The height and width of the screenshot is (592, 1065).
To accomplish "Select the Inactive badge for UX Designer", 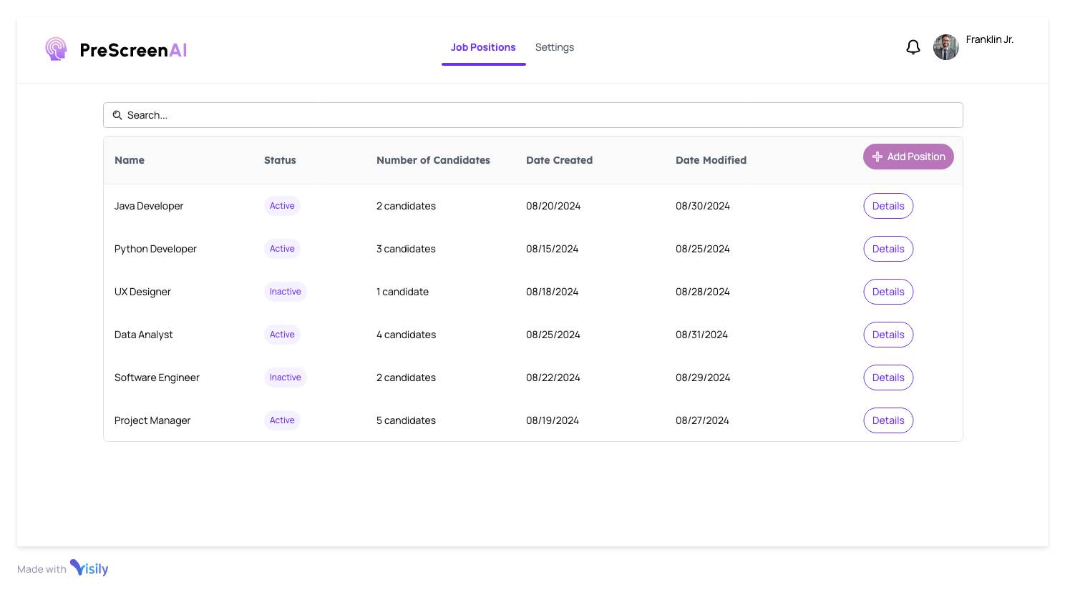I will pyautogui.click(x=285, y=292).
